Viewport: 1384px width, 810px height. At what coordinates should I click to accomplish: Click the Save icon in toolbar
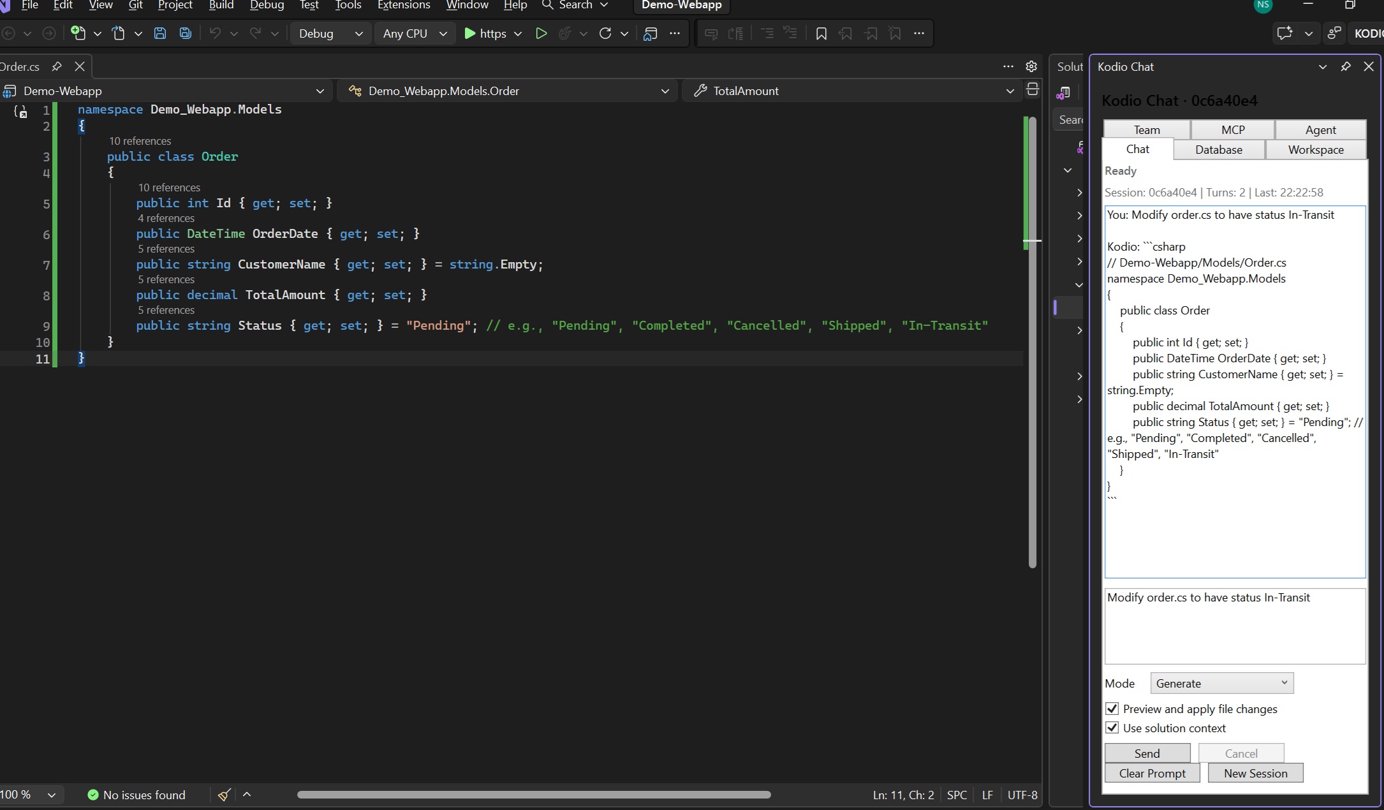click(160, 33)
